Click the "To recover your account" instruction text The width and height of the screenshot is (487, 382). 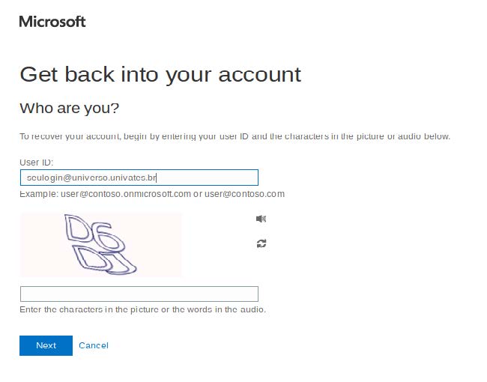coord(234,136)
